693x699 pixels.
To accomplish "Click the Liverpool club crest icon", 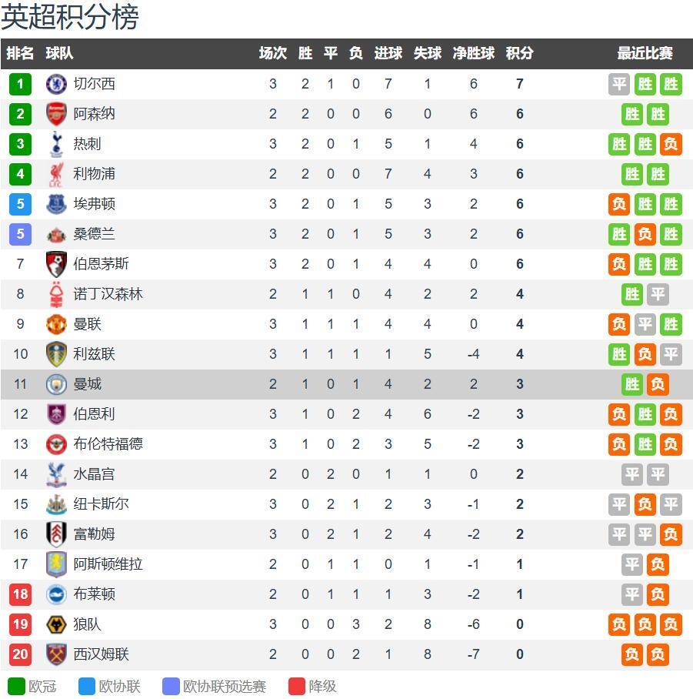I will click(56, 174).
